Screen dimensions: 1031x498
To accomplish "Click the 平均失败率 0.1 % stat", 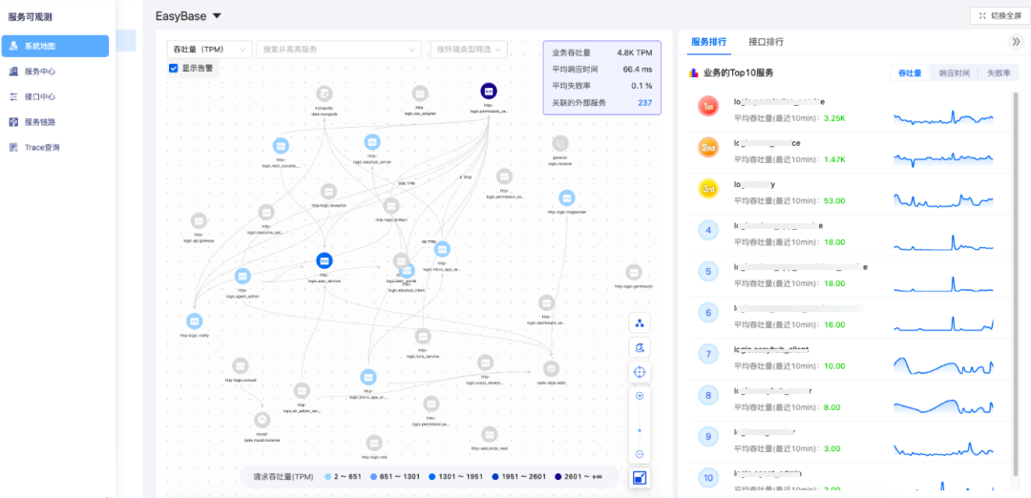I will (x=601, y=86).
